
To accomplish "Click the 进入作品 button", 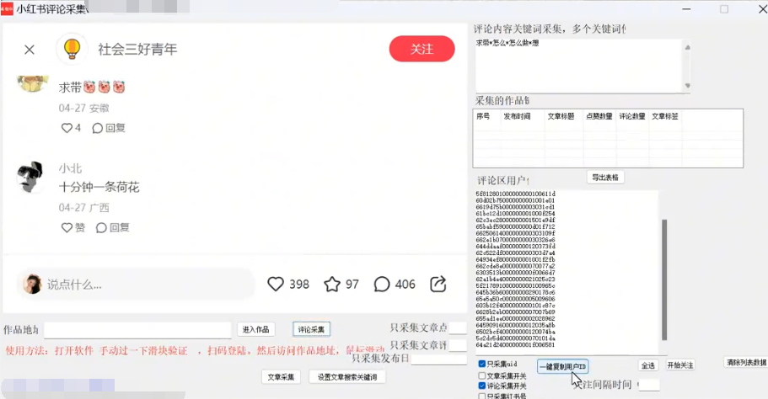I will click(255, 330).
